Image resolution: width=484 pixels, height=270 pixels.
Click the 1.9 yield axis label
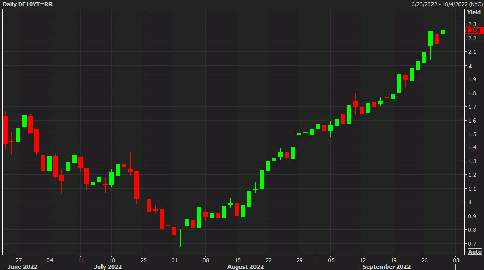[x=472, y=79]
